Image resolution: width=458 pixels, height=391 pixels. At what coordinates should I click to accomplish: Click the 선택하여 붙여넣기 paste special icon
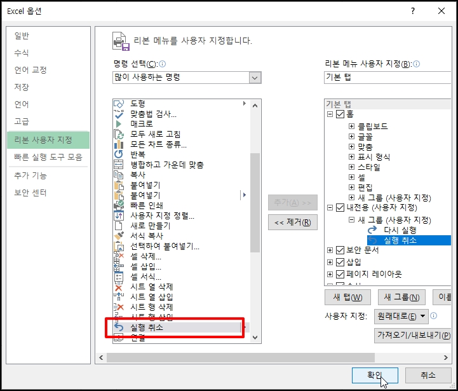[119, 246]
